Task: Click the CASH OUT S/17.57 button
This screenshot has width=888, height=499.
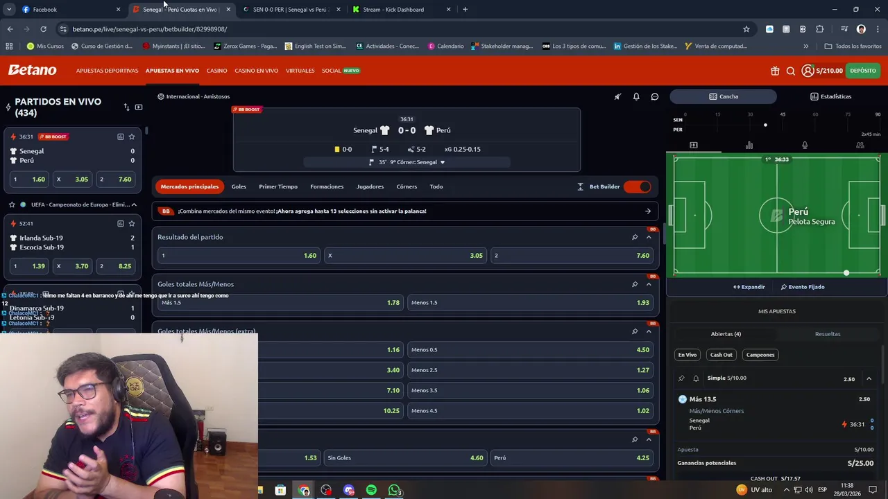Action: pyautogui.click(x=775, y=478)
